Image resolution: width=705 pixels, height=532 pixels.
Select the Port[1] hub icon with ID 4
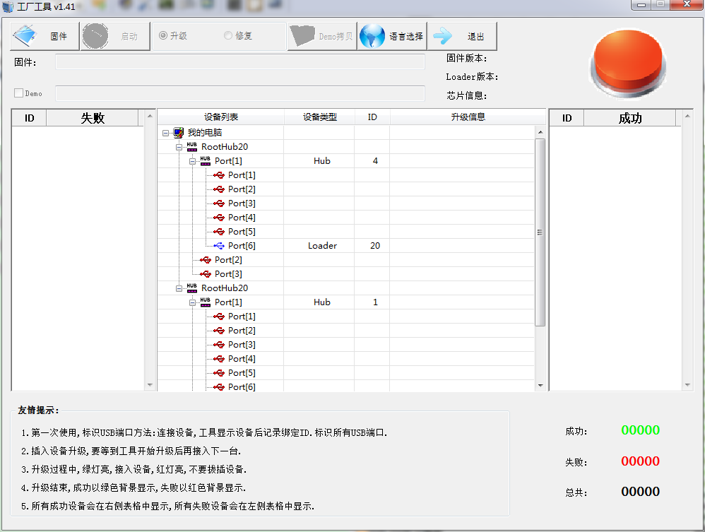[x=206, y=160]
